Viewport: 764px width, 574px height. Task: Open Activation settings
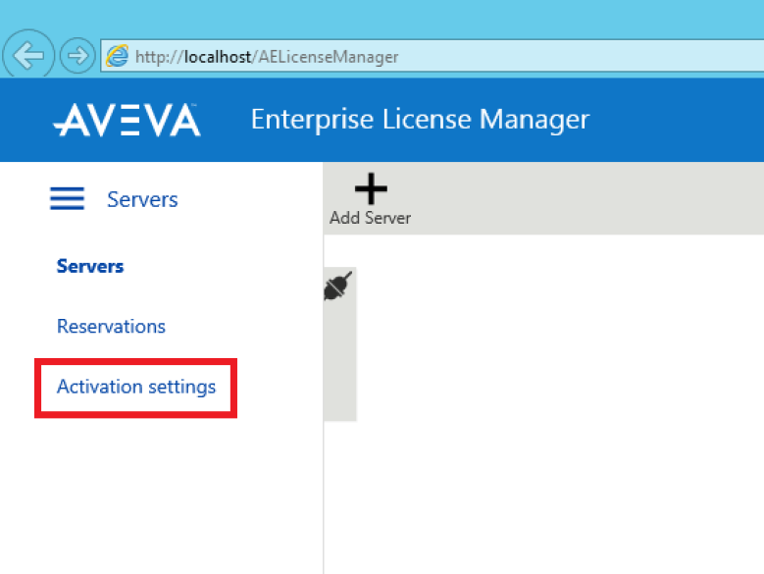point(136,387)
